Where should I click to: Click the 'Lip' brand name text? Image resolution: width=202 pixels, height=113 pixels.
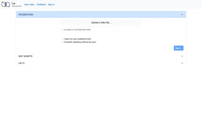coord(13,3)
